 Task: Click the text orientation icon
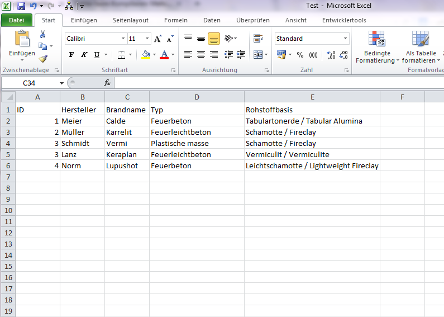228,38
